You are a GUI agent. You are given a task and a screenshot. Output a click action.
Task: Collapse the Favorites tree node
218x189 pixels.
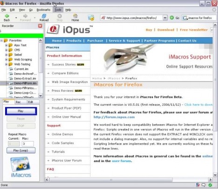click(x=1, y=40)
